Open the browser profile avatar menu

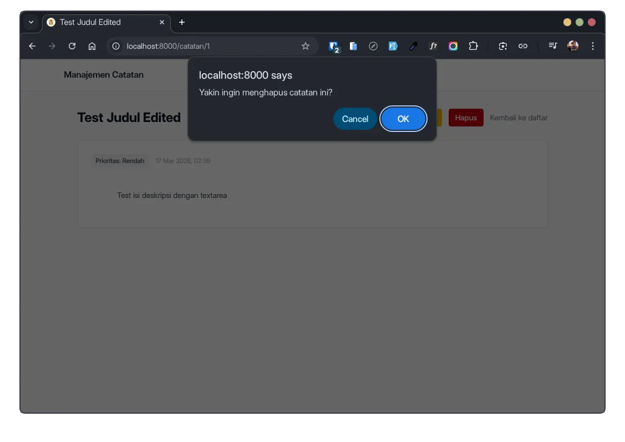(572, 46)
